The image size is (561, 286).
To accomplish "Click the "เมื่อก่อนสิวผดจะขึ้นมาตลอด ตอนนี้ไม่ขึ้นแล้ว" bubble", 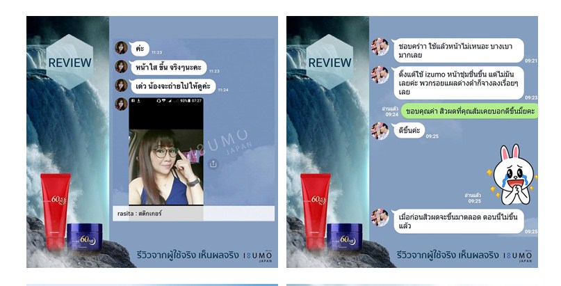I will tap(457, 221).
